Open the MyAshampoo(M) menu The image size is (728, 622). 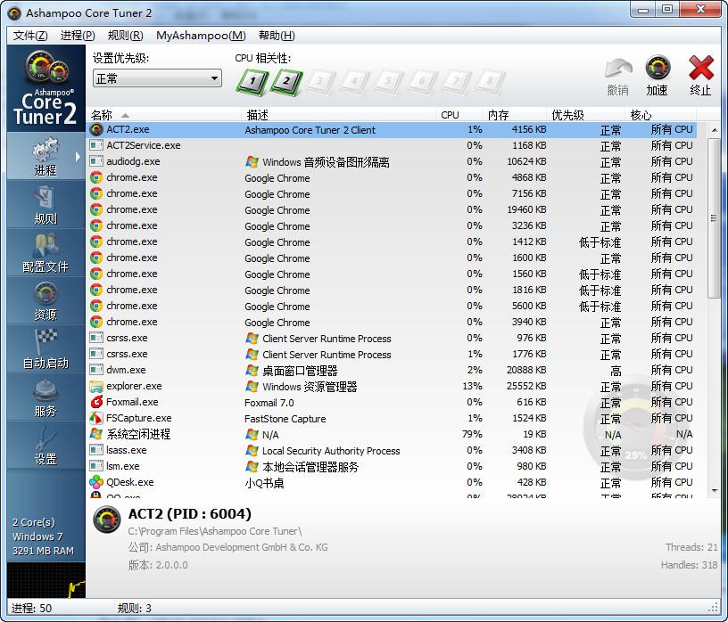201,36
